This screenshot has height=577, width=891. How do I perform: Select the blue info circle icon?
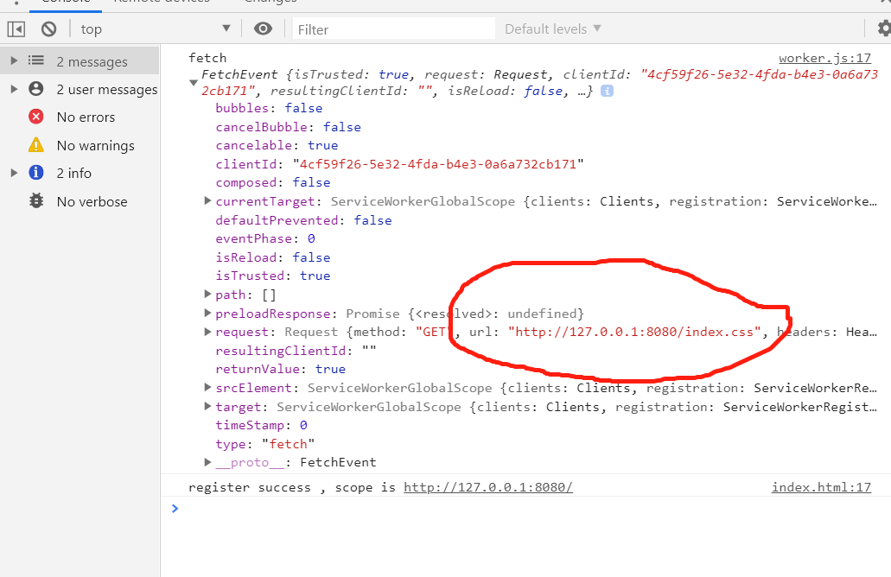point(35,172)
